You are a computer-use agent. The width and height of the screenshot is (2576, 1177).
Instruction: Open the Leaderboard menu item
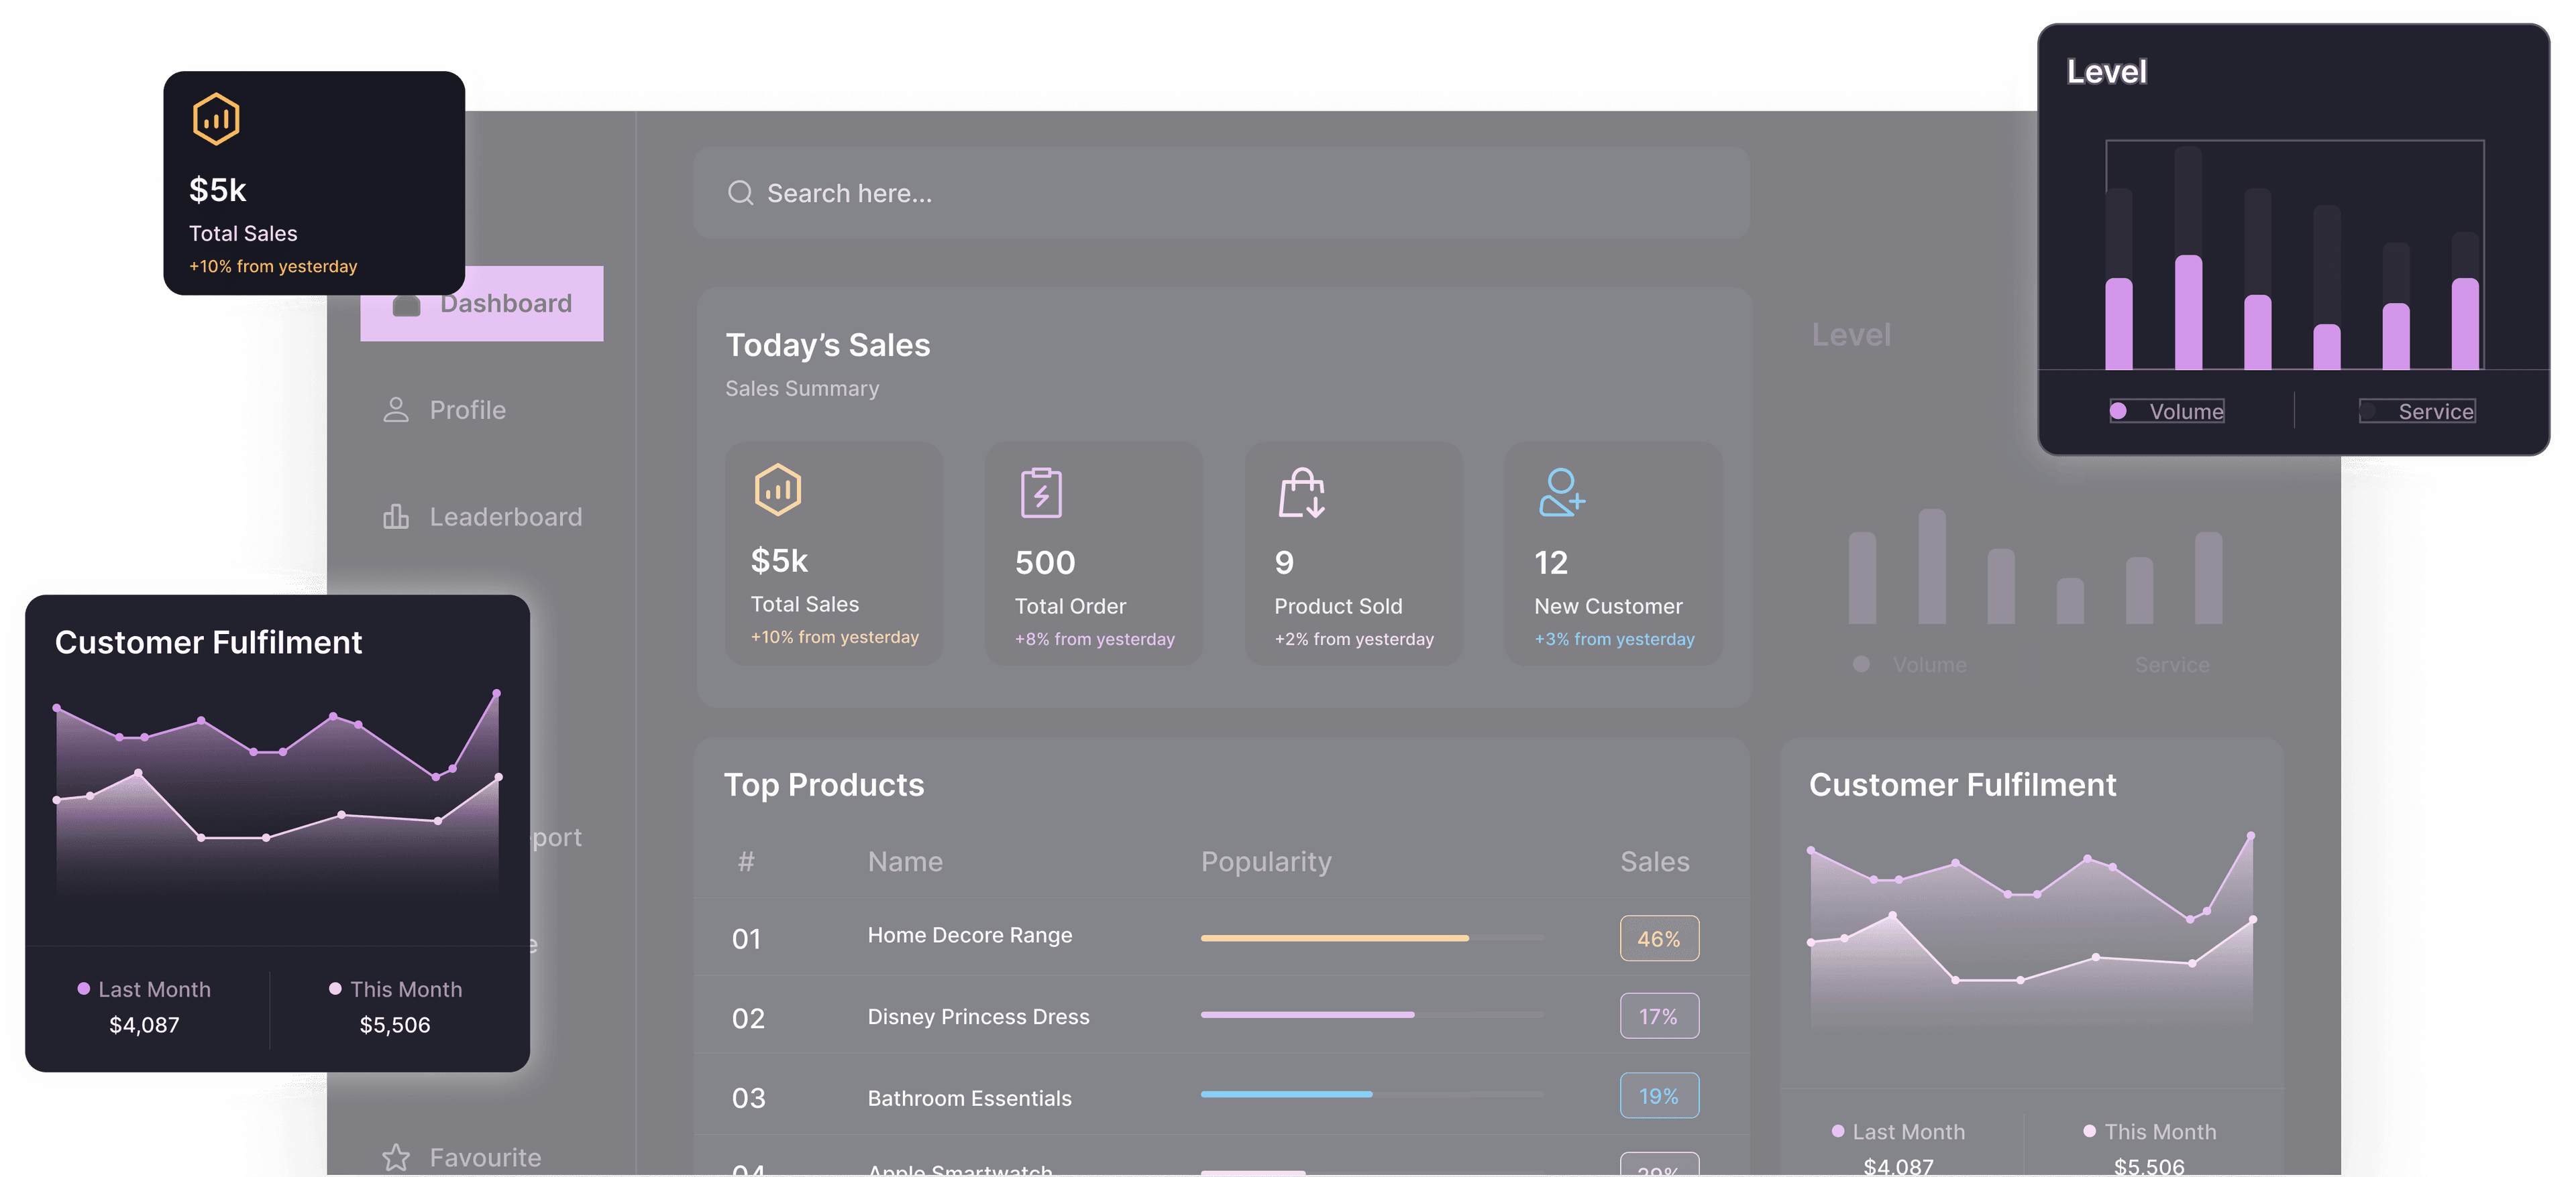505,517
